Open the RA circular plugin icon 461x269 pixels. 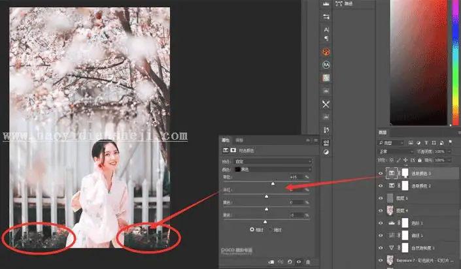point(326,65)
